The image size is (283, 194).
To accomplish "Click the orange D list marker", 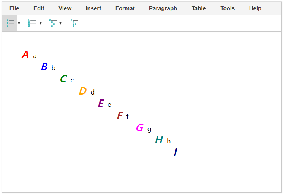I will 83,91.
